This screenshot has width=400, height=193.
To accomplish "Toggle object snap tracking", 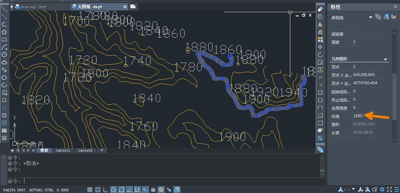I will click(x=129, y=189).
